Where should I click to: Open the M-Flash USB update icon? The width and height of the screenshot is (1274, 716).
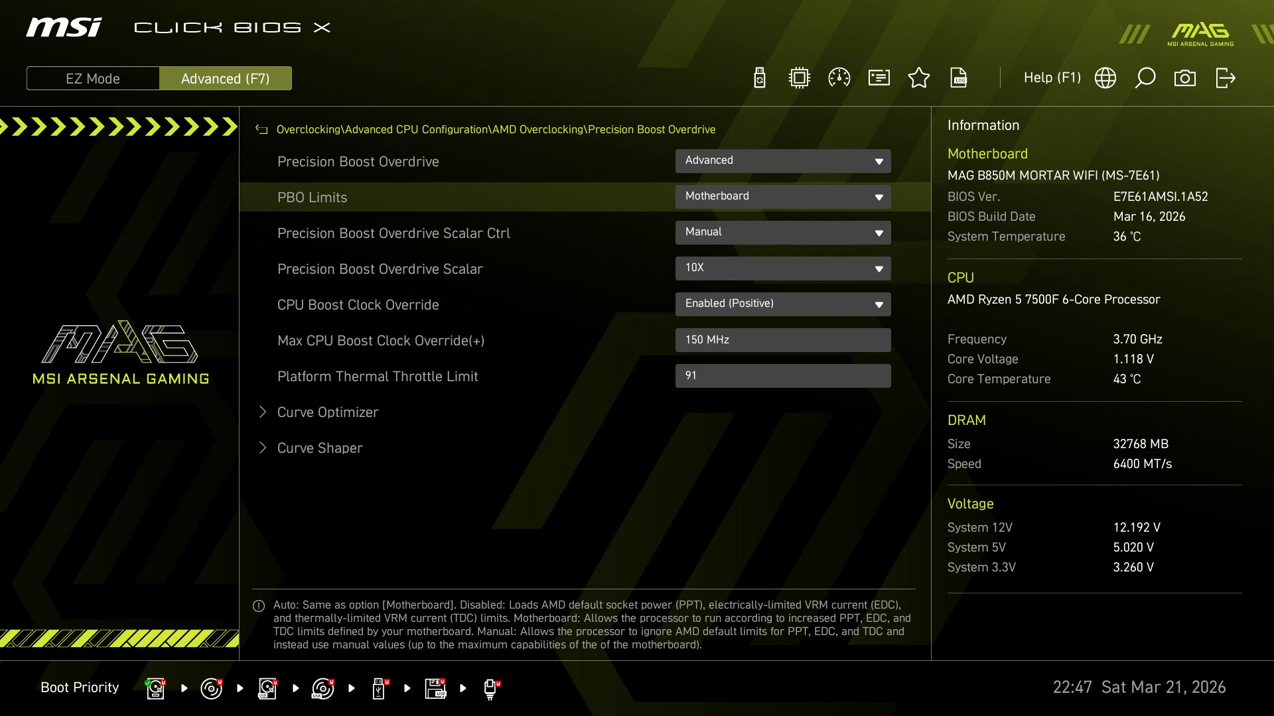coord(760,78)
